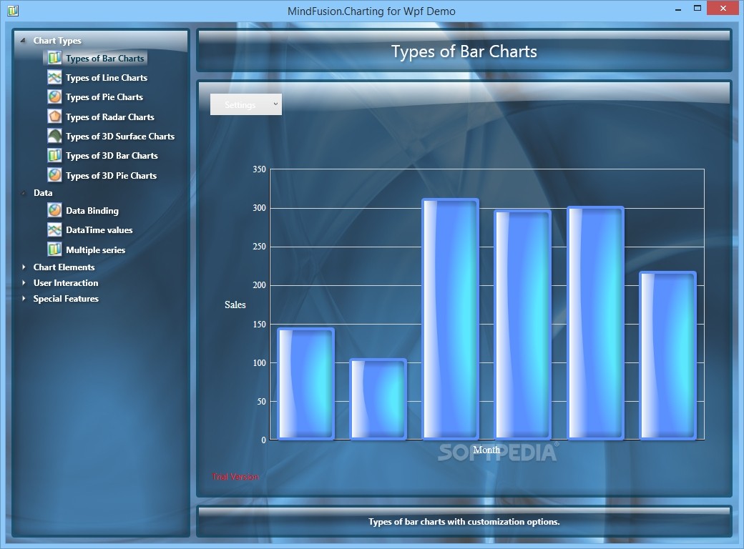
Task: Close the MindFusion demo window
Action: 723,8
